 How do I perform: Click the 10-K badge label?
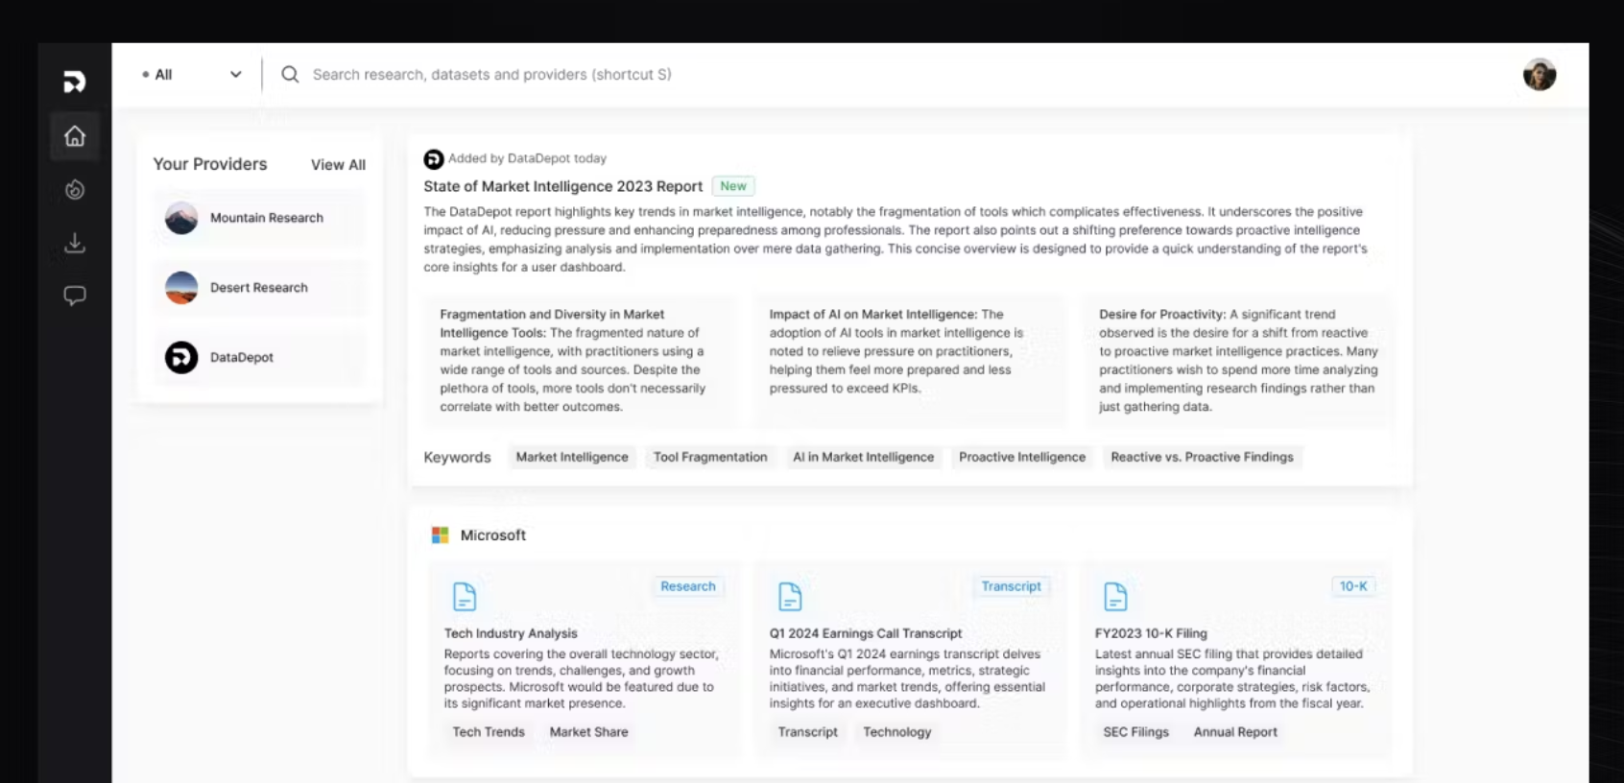tap(1353, 586)
